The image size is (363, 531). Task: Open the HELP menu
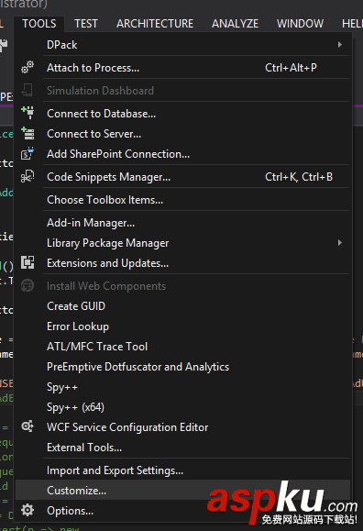pyautogui.click(x=352, y=24)
